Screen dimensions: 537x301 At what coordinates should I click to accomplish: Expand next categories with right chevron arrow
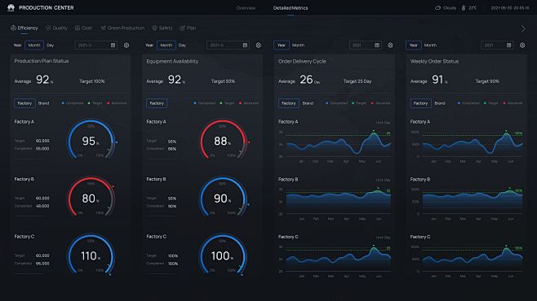coord(523,28)
